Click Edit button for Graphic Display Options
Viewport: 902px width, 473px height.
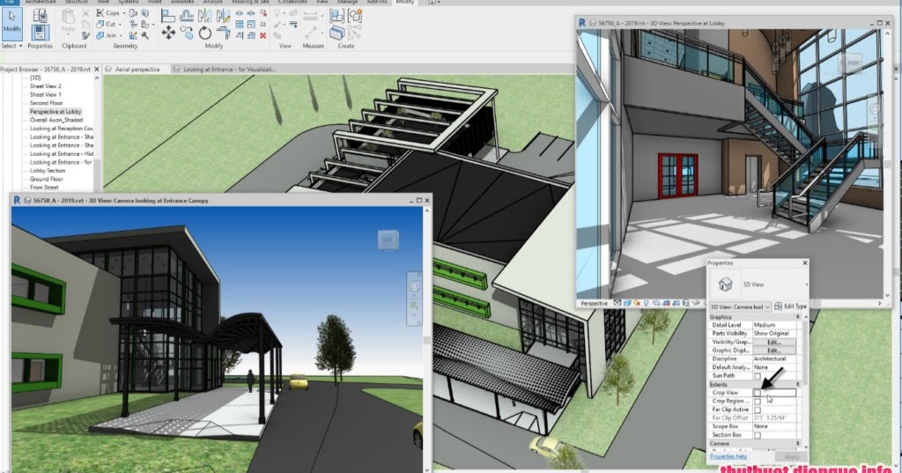pos(774,351)
